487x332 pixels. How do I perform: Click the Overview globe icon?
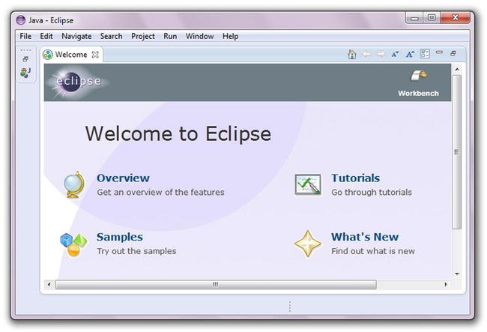74,185
